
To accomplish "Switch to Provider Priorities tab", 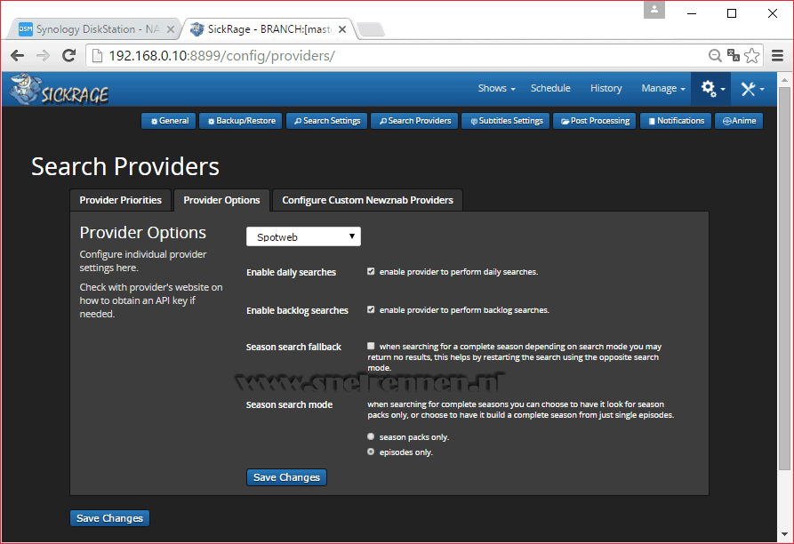I will pyautogui.click(x=121, y=200).
